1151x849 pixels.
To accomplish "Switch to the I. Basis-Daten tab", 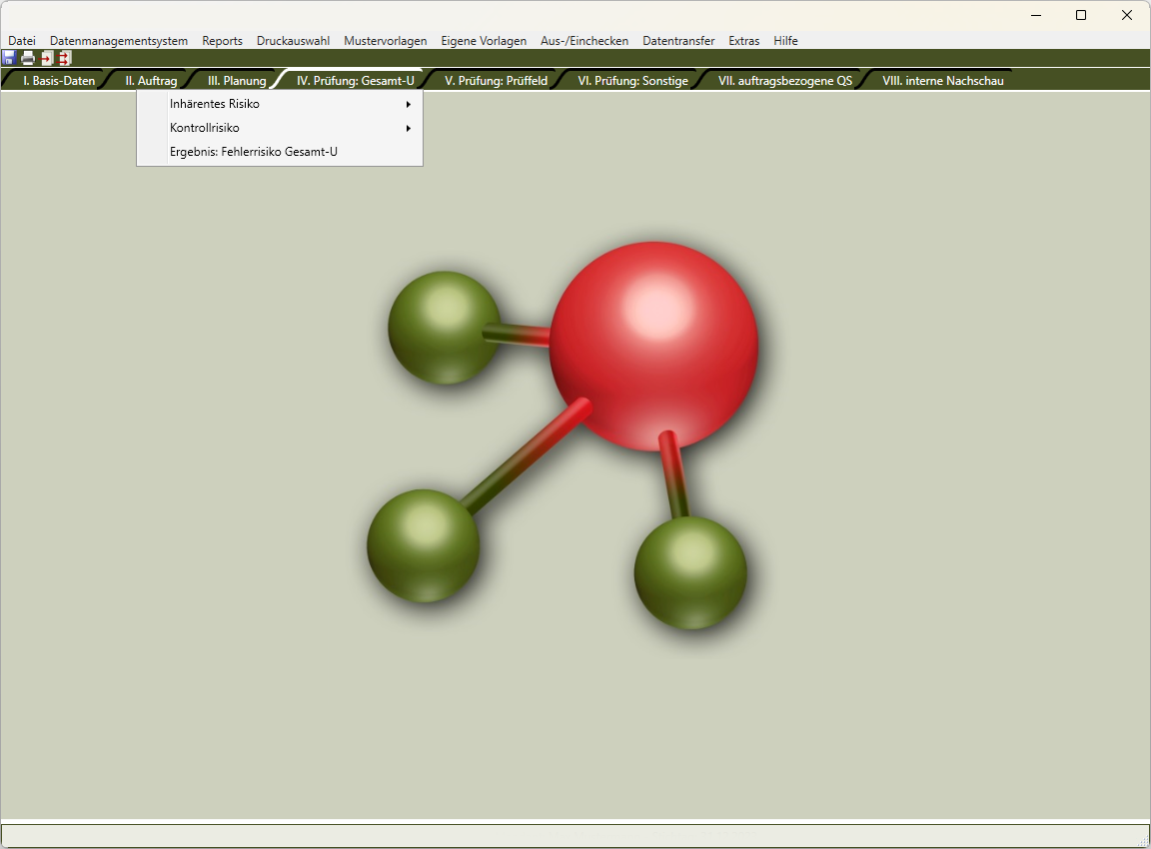I will (x=59, y=81).
